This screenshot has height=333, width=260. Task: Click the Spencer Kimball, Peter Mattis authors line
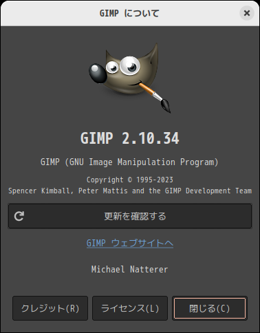[x=130, y=191]
